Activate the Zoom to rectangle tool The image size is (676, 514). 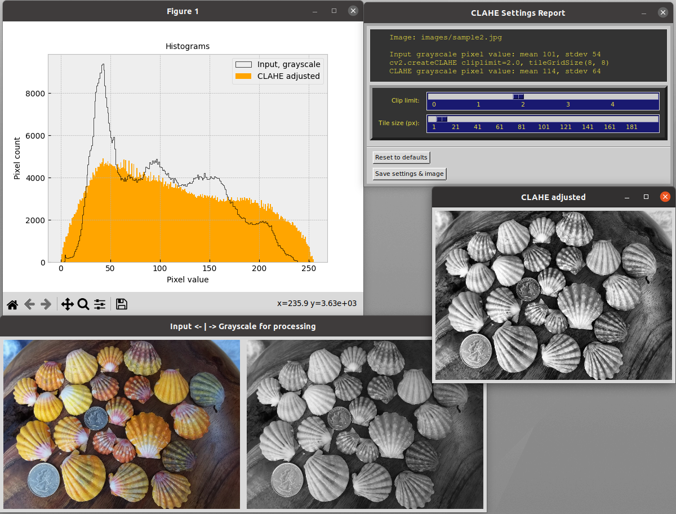click(83, 305)
